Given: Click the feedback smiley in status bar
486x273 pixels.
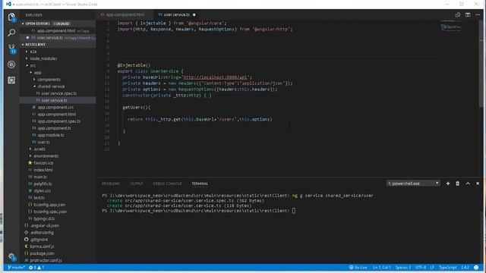Looking at the screenshot, I should click(476, 268).
